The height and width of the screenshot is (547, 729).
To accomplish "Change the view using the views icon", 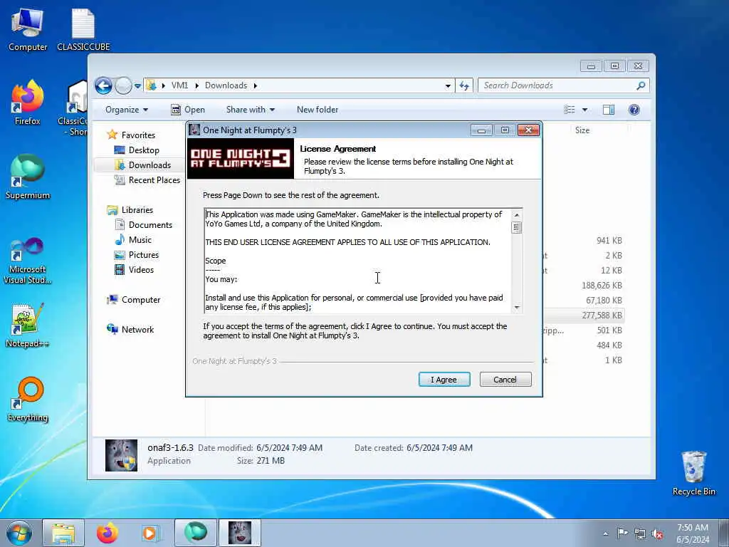I will (570, 110).
